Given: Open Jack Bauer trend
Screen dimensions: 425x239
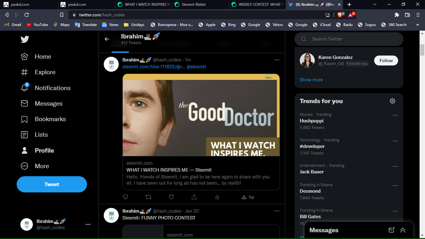Looking at the screenshot, I should [x=311, y=172].
